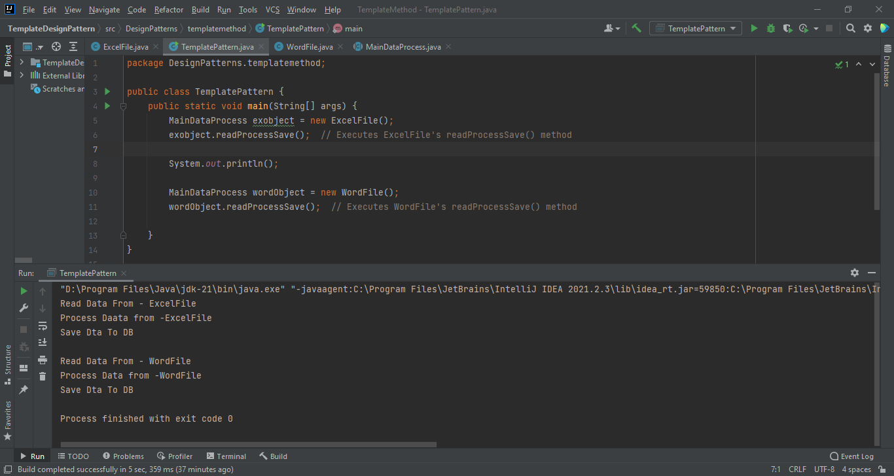Collapse the main method fold marker
The height and width of the screenshot is (476, 894).
[123, 106]
